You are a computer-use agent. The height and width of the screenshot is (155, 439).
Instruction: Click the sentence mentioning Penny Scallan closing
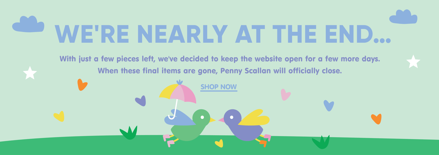pos(220,71)
